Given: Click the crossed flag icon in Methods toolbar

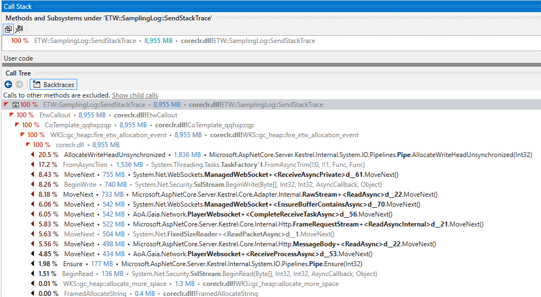Looking at the screenshot, I should pyautogui.click(x=19, y=29).
